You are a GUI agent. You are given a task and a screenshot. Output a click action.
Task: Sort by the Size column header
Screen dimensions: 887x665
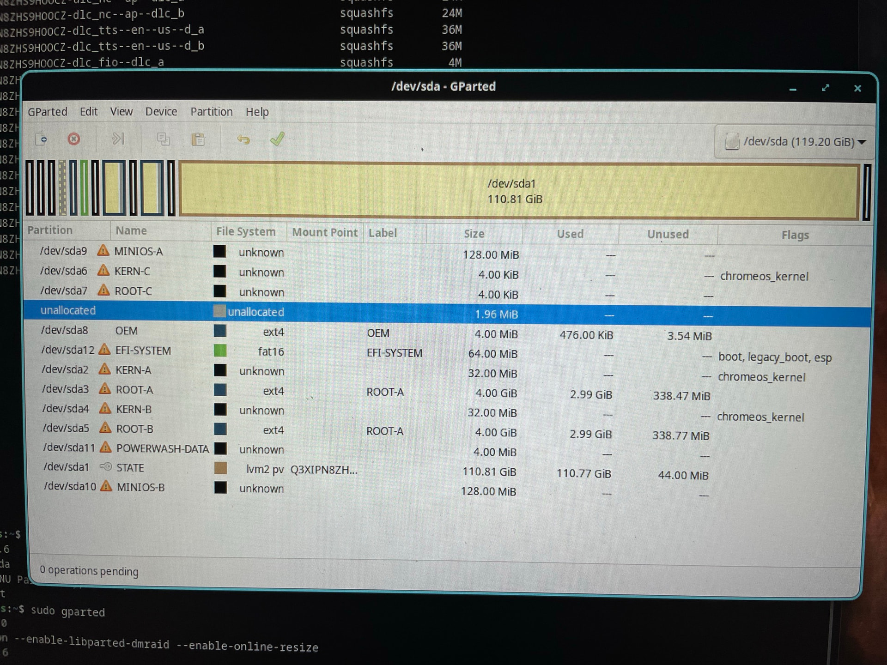(474, 234)
